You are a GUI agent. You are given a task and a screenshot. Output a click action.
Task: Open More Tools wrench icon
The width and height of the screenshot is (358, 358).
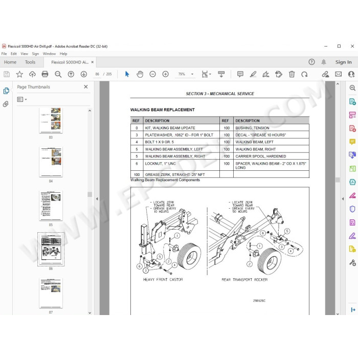tap(352, 262)
